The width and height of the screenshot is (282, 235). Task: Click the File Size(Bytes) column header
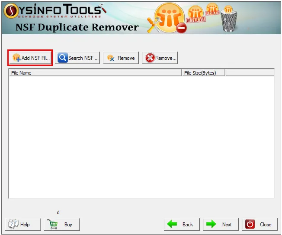(x=203, y=73)
